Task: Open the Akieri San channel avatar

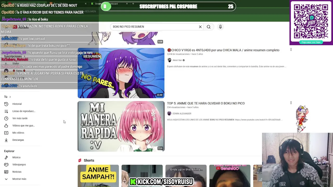Action: tap(169, 60)
